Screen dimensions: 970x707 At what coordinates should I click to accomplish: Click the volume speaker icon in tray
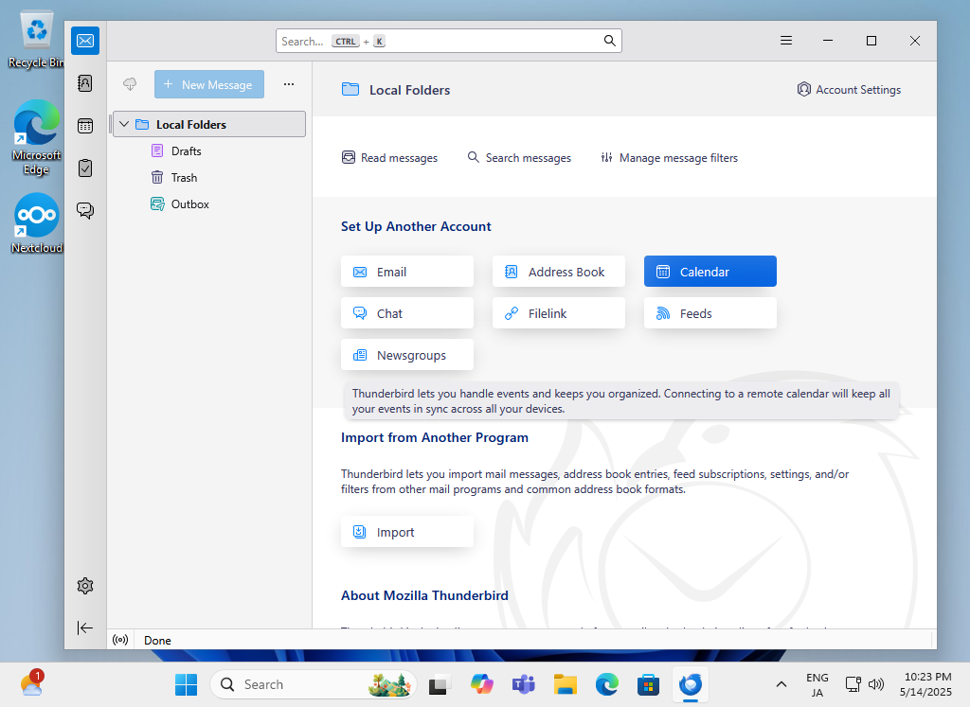(x=876, y=684)
